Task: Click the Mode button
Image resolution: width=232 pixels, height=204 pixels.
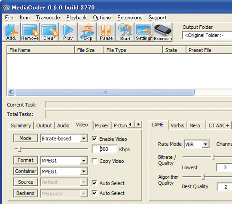Action: [25, 138]
